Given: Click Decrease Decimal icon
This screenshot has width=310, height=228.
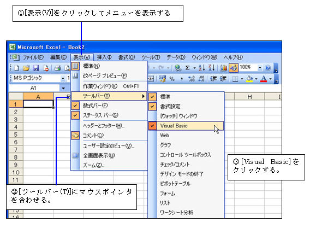Looking at the screenshot, I should [201, 79].
